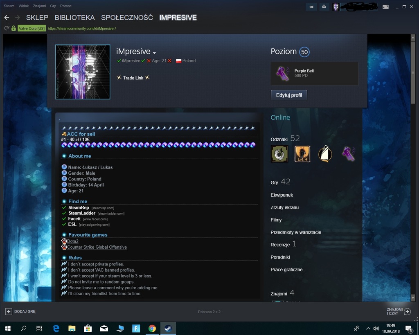This screenshot has width=419, height=335.
Task: Open the inbox envelope icon in header
Action: 324,7
